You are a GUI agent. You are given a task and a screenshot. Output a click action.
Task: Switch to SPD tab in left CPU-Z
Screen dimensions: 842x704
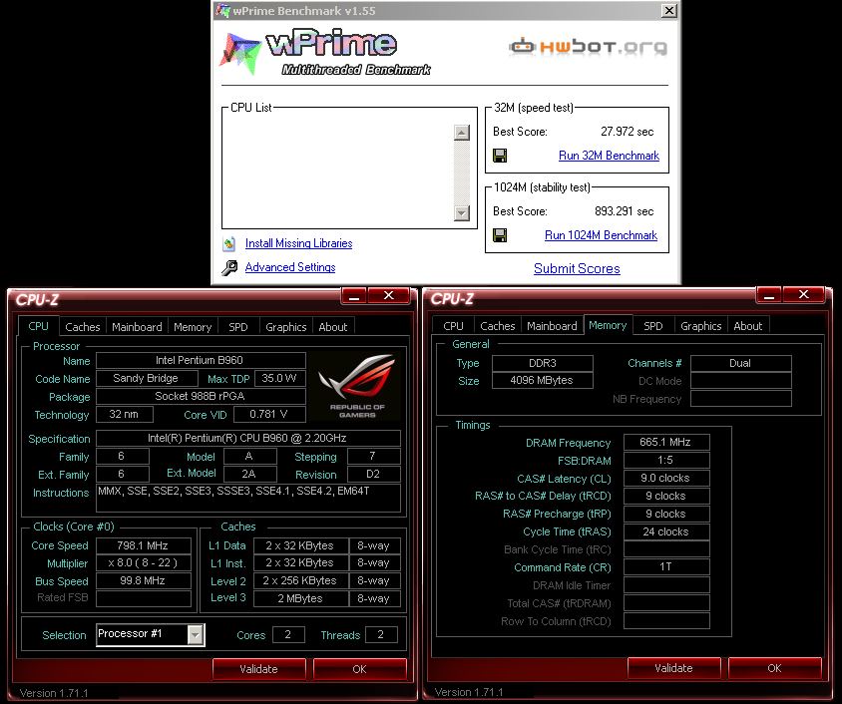(x=237, y=327)
